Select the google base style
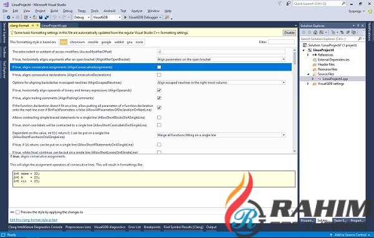 pos(106,42)
